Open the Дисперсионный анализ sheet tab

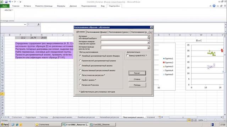point(62,117)
